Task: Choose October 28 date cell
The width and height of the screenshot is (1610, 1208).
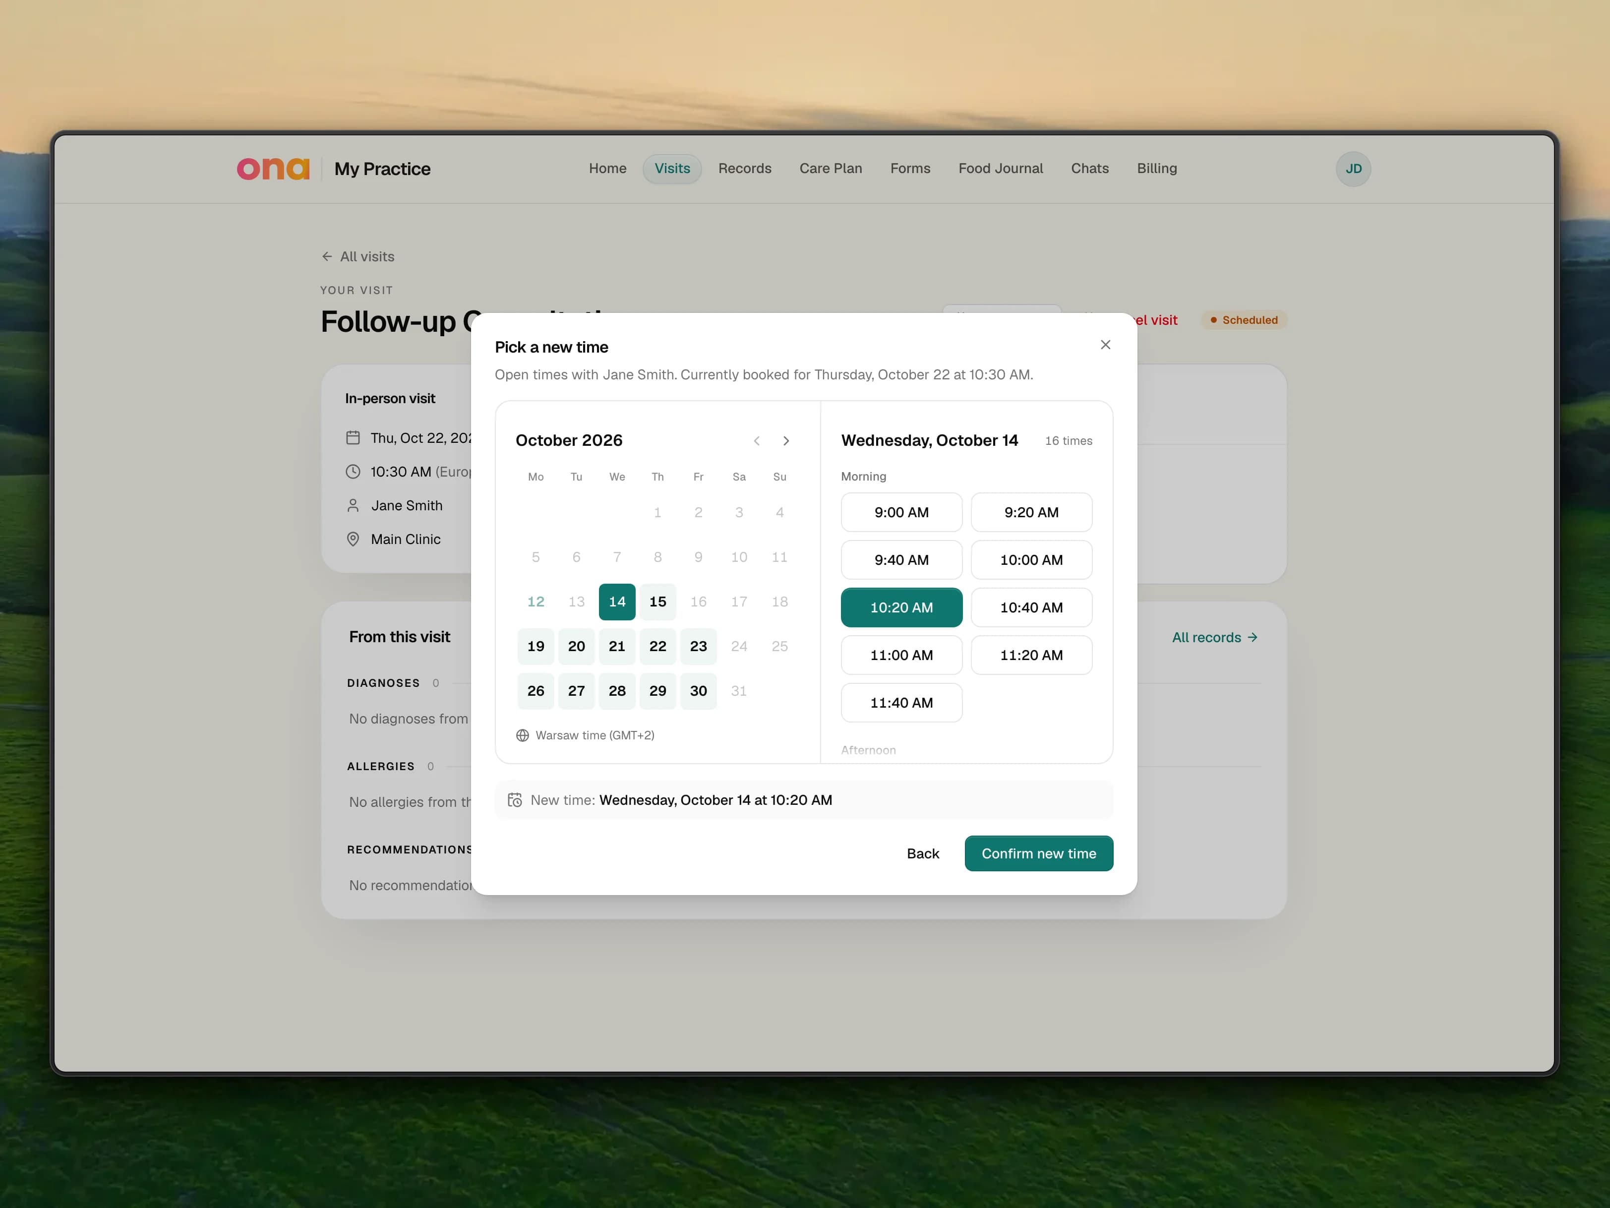Action: tap(616, 691)
